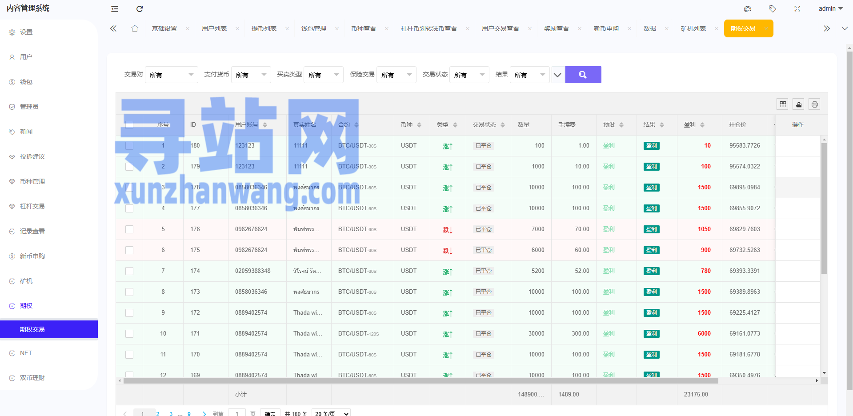
Task: Click the table print icon
Action: tap(814, 104)
